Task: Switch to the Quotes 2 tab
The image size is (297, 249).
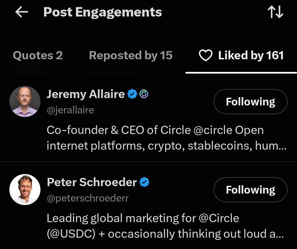Action: [38, 55]
